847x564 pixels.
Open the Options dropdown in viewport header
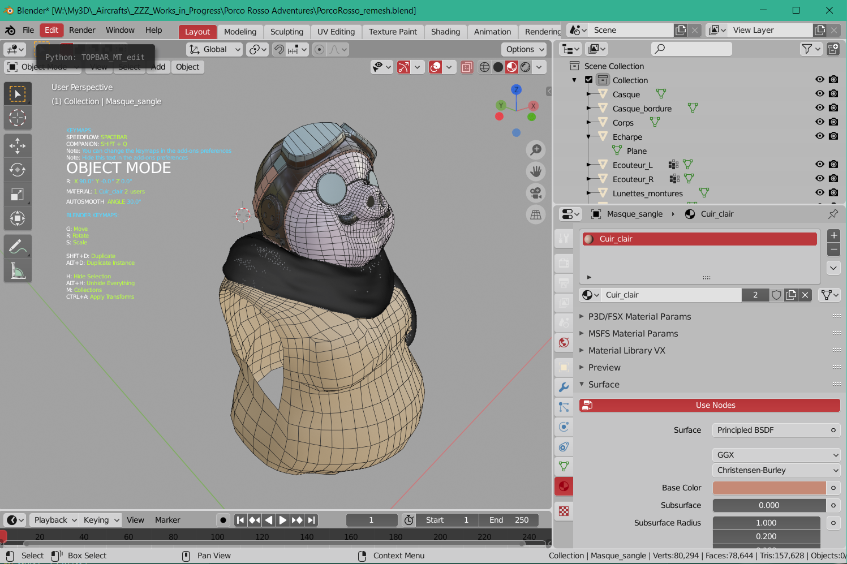point(524,50)
